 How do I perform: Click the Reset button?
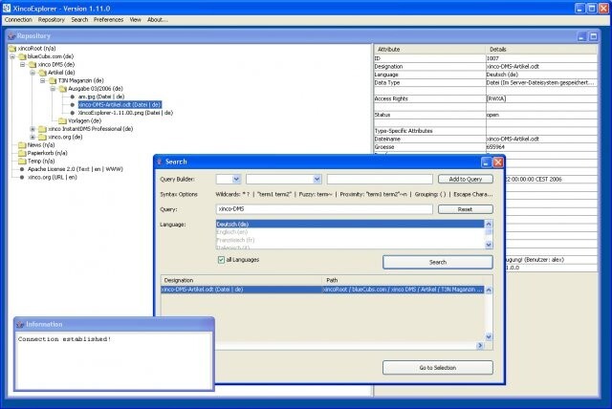(x=466, y=209)
